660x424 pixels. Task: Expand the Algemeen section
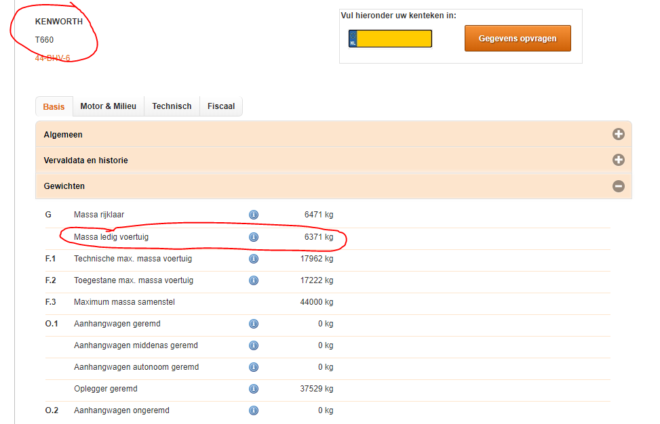[618, 134]
